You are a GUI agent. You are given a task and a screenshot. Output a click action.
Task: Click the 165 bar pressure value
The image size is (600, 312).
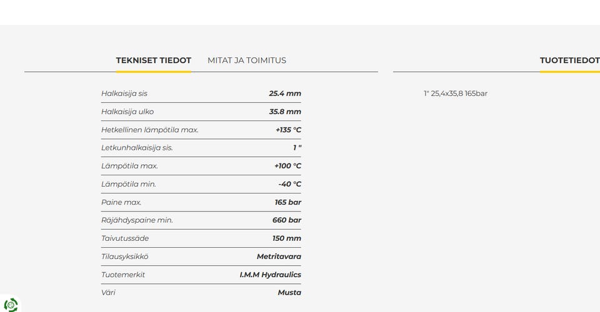tap(288, 202)
